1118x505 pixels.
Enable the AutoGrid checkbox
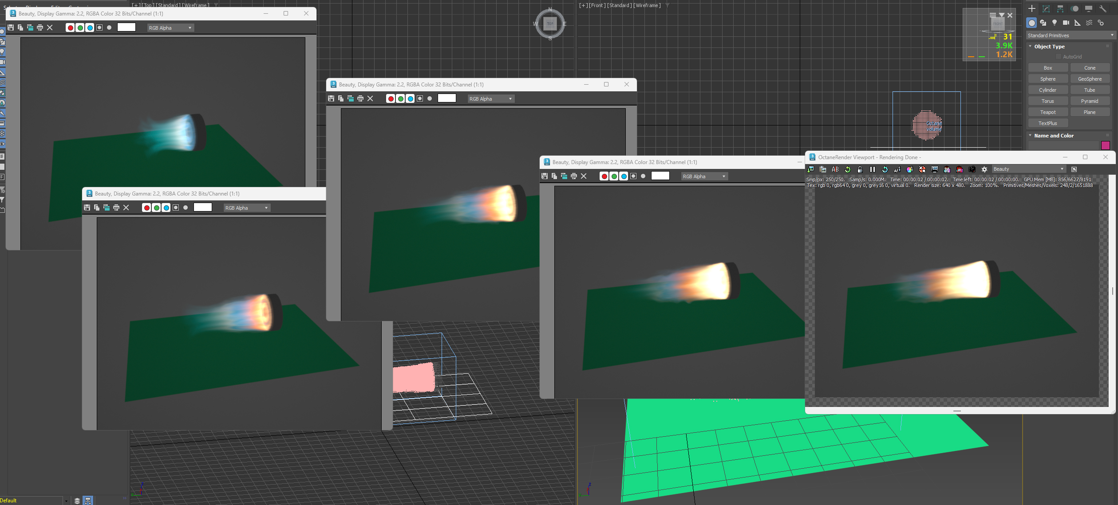(x=1059, y=57)
